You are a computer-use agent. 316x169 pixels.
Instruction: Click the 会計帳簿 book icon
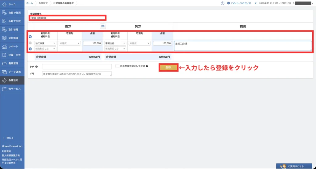click(x=4, y=38)
